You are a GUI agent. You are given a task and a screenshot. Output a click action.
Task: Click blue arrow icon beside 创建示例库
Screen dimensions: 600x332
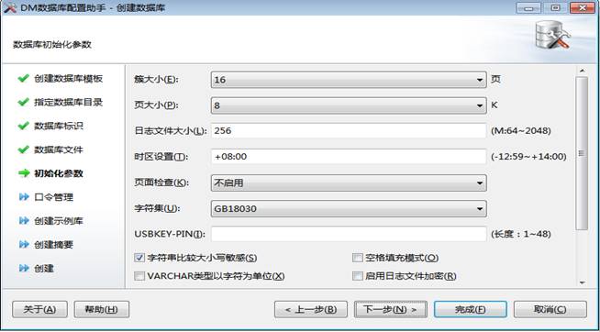pos(24,221)
